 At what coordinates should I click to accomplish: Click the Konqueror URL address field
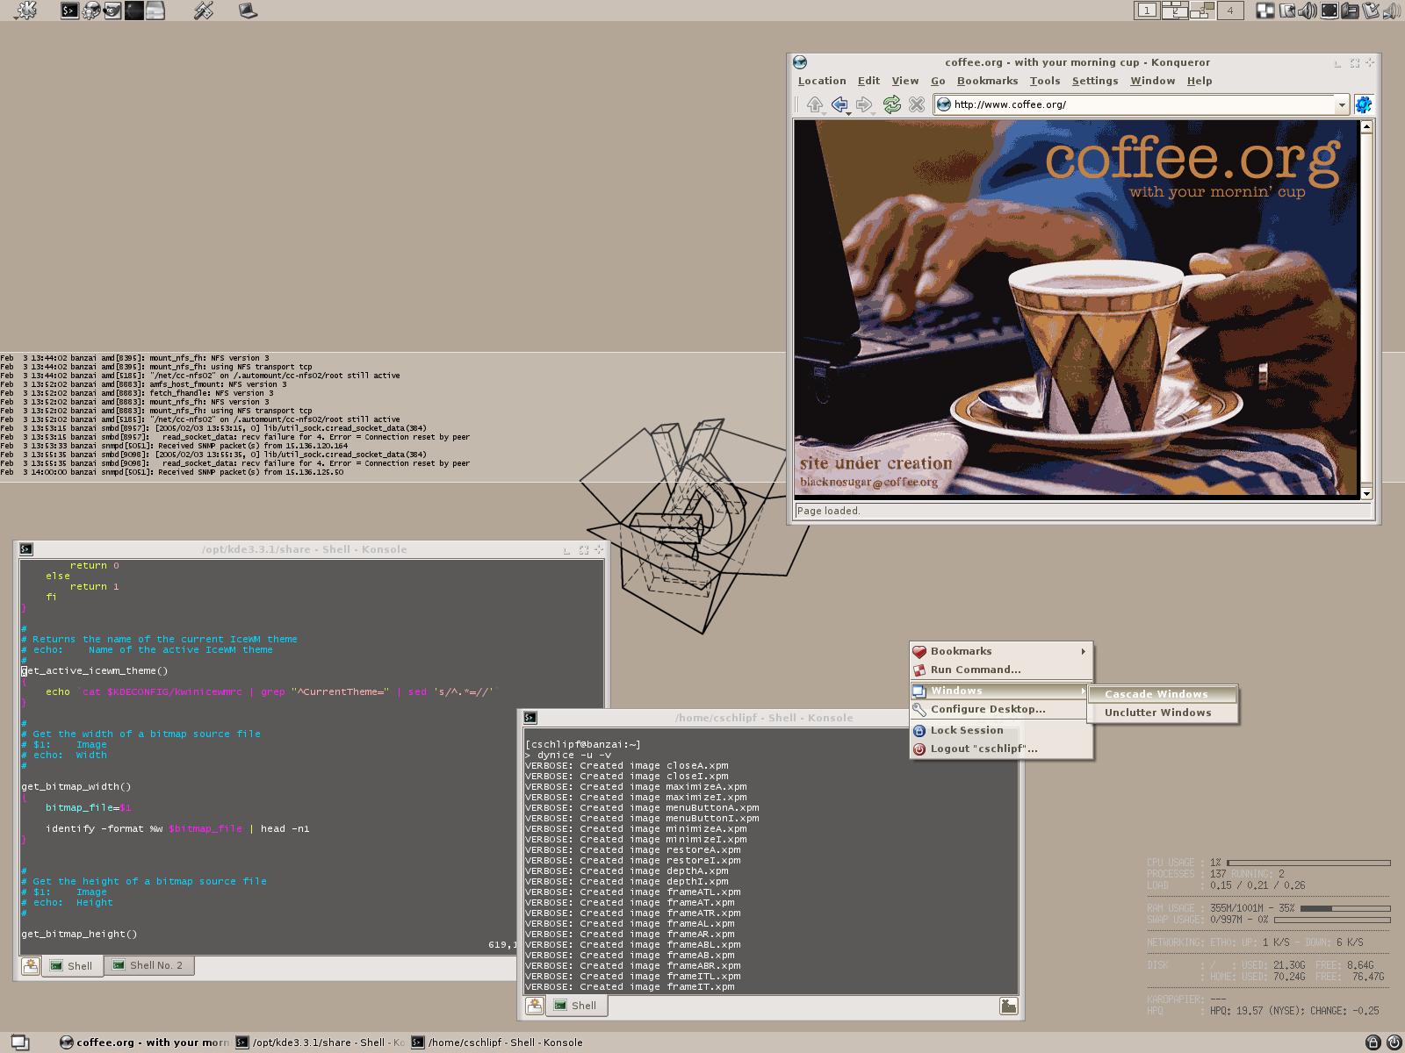tap(1142, 104)
